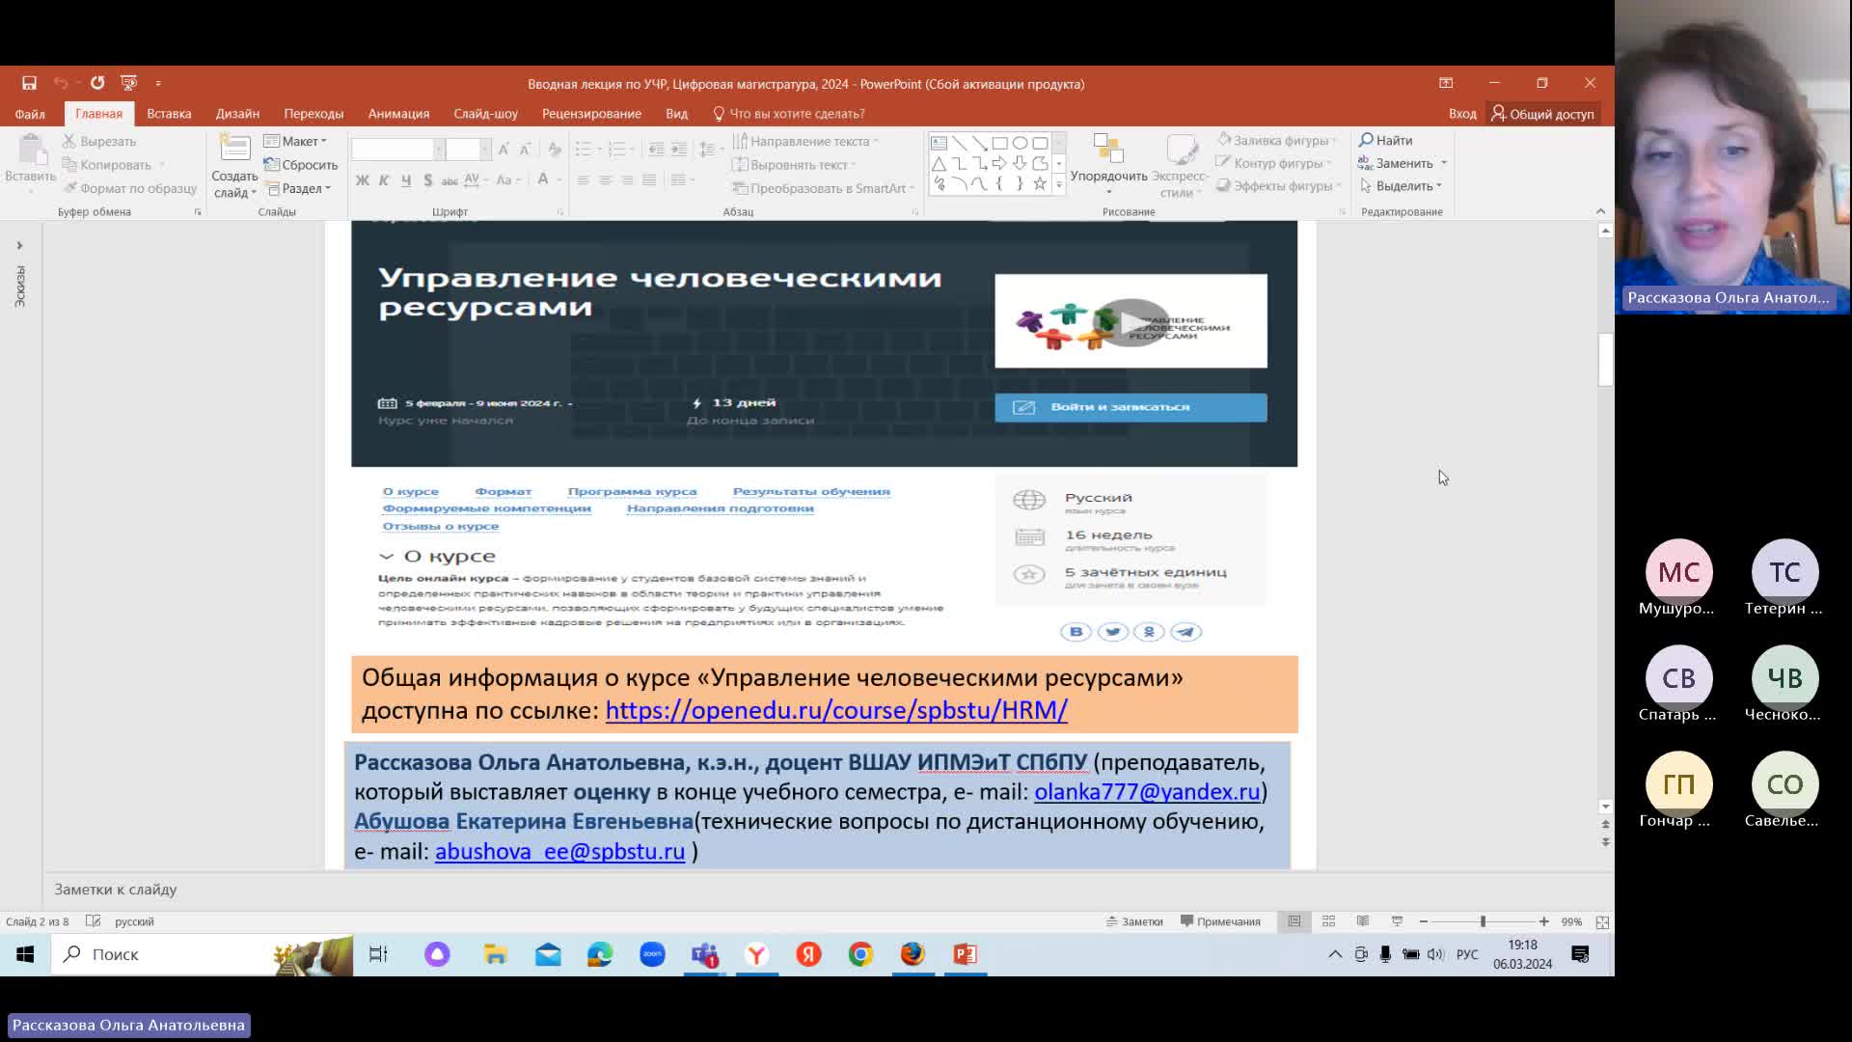The height and width of the screenshot is (1042, 1852).
Task: Decrease font size with small A icon
Action: 525,149
